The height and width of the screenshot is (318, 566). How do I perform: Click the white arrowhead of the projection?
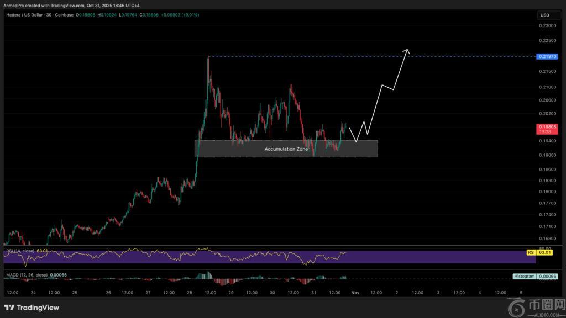point(407,51)
